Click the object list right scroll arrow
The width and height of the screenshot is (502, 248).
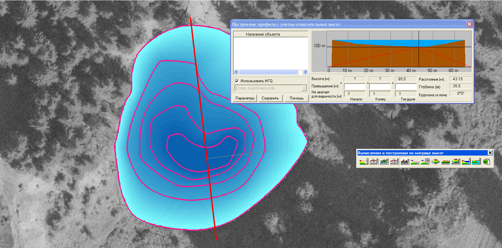pos(305,72)
